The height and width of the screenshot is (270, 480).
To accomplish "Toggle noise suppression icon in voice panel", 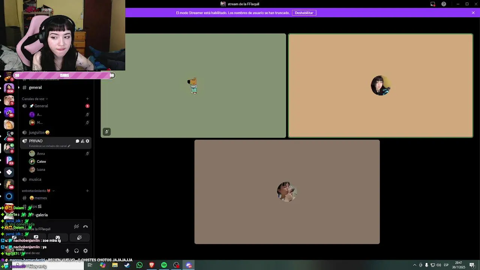I will coord(76,226).
